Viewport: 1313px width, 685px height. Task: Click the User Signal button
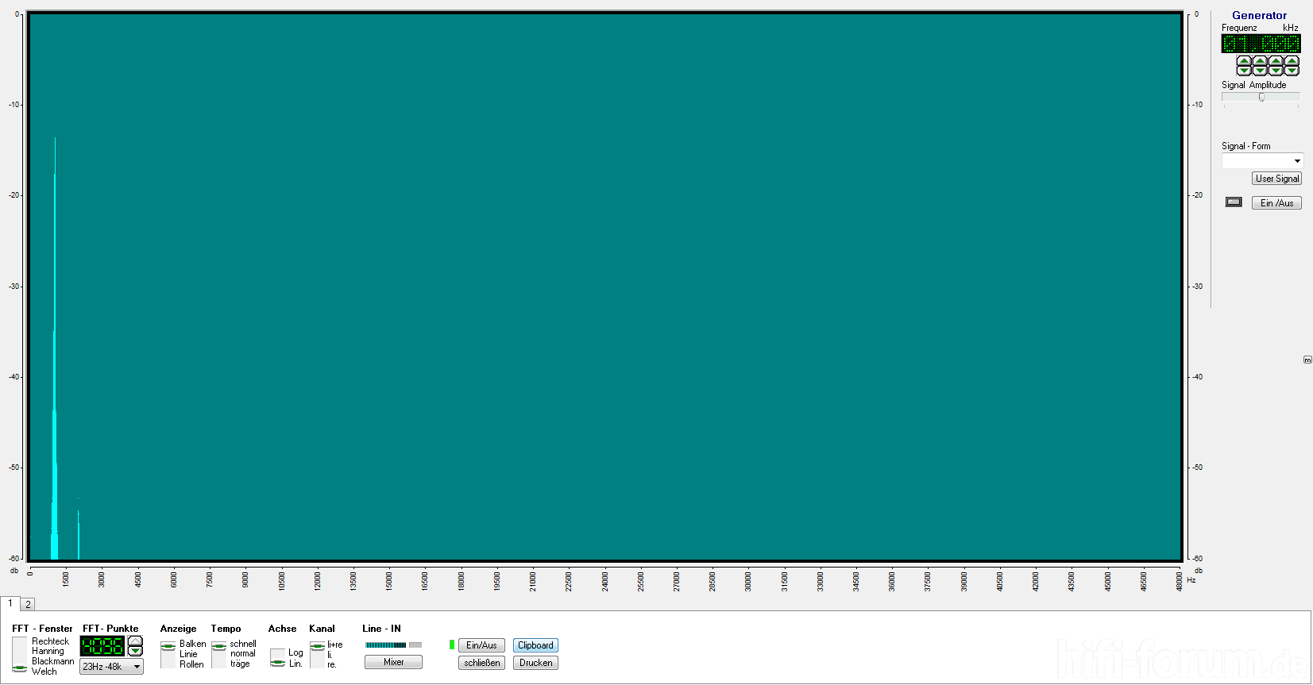coord(1276,179)
